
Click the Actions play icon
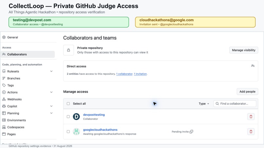pyautogui.click(x=4, y=92)
